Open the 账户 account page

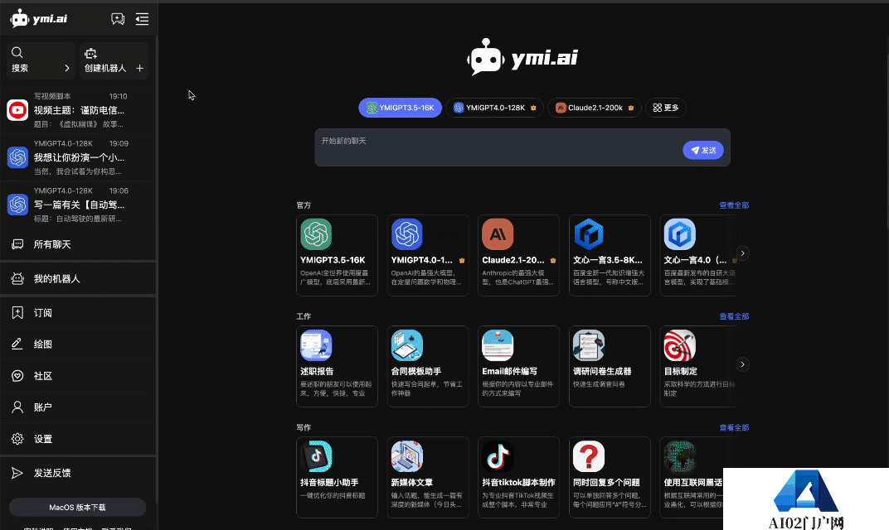click(x=78, y=407)
